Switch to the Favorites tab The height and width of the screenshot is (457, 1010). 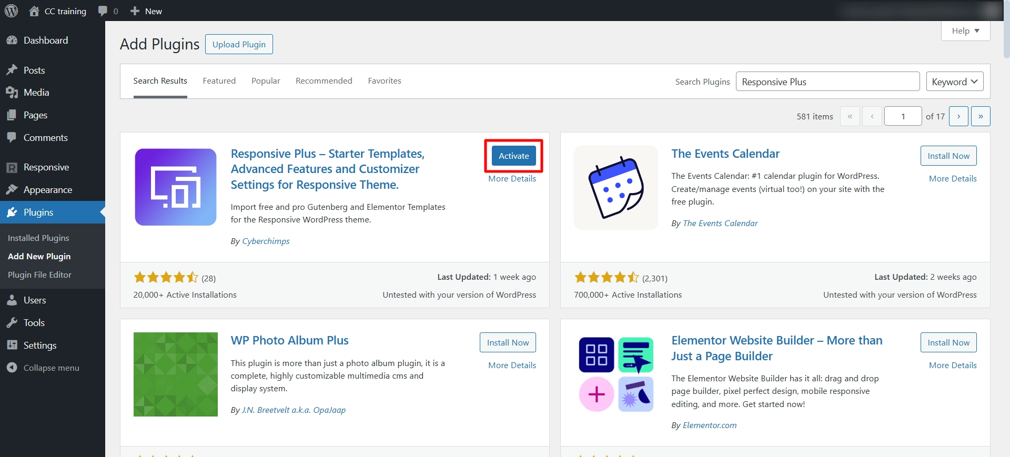point(385,81)
